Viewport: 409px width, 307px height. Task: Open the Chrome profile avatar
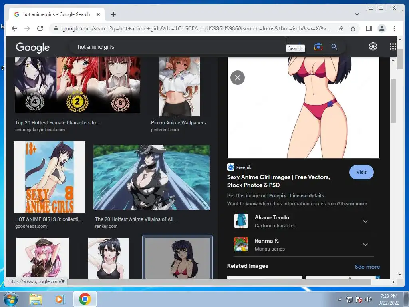pos(381,28)
